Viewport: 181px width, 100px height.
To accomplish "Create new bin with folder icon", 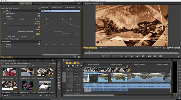I will [x=47, y=96].
